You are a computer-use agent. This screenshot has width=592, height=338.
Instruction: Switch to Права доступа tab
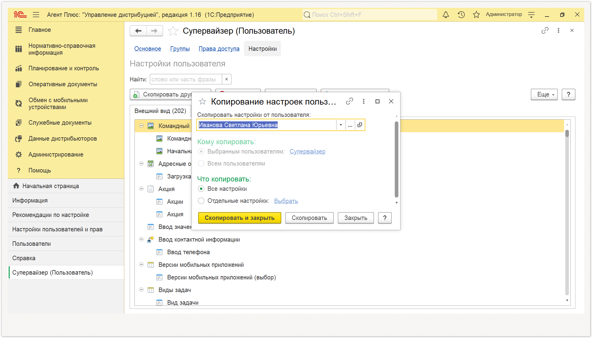click(x=219, y=49)
